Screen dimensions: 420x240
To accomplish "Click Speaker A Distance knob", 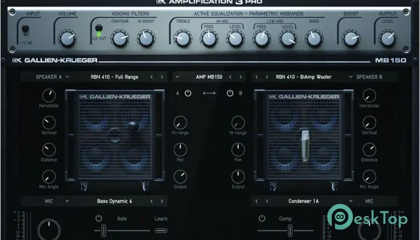I will pyautogui.click(x=49, y=150).
